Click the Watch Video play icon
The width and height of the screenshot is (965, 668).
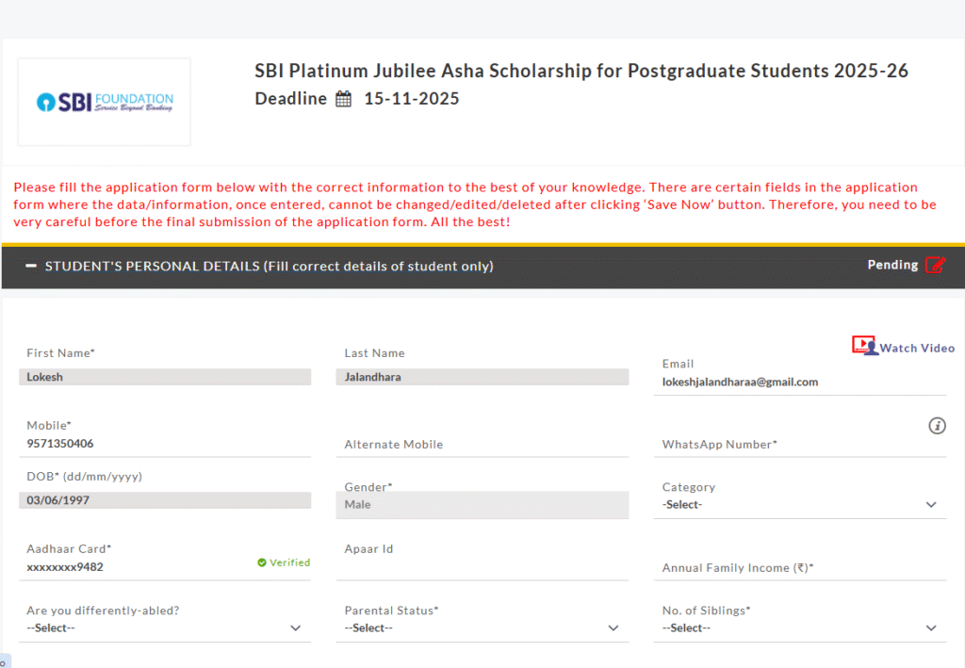(864, 346)
